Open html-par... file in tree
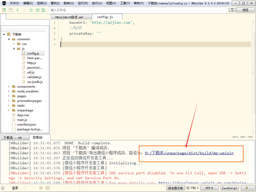 35,58
